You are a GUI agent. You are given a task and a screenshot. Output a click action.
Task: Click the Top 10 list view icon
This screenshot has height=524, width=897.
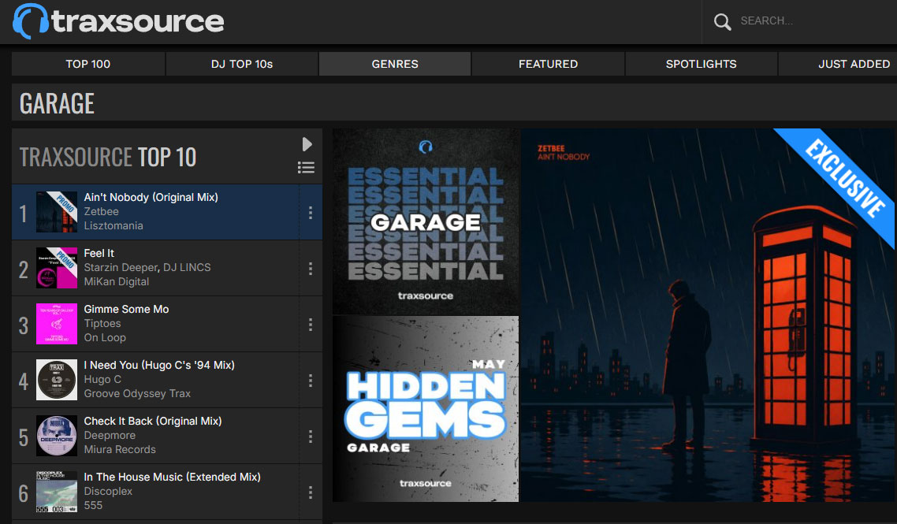306,168
